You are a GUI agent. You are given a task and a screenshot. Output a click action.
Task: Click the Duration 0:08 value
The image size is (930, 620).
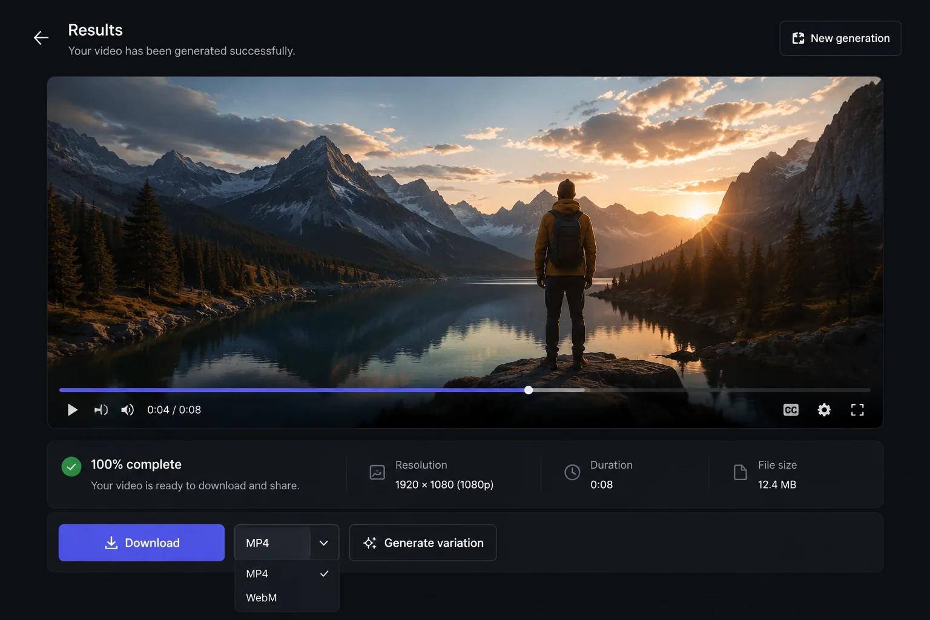pos(601,484)
